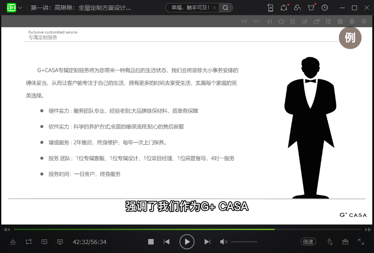This screenshot has width=374, height=253.
Task: Stop playback with the square button
Action: [x=151, y=242]
